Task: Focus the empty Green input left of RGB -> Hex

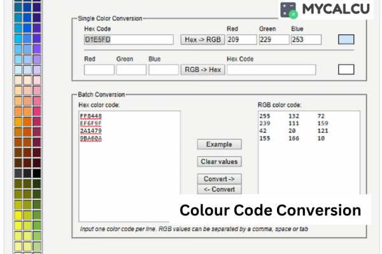Action: click(x=131, y=69)
